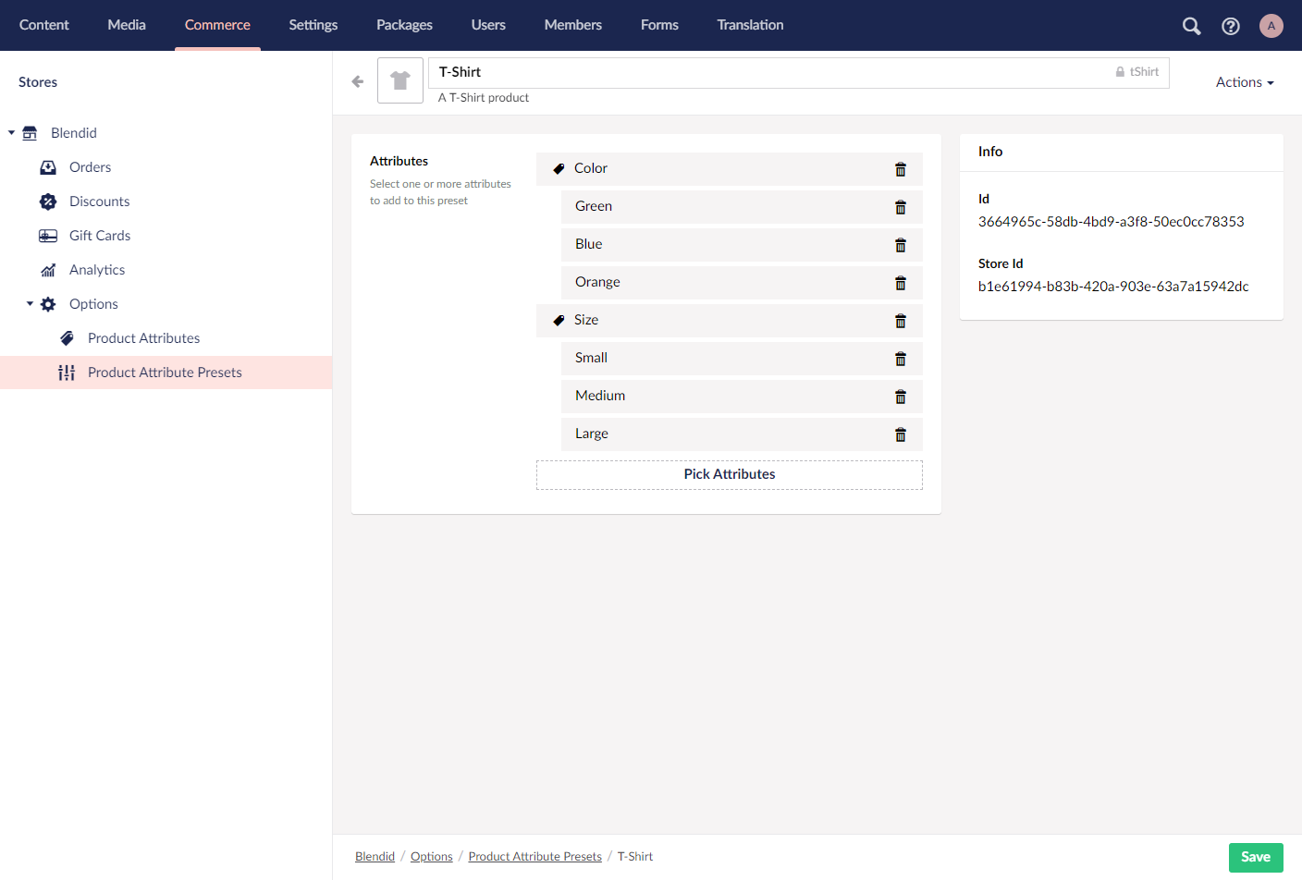Go back using the arrow icon
The height and width of the screenshot is (880, 1302).
(358, 81)
